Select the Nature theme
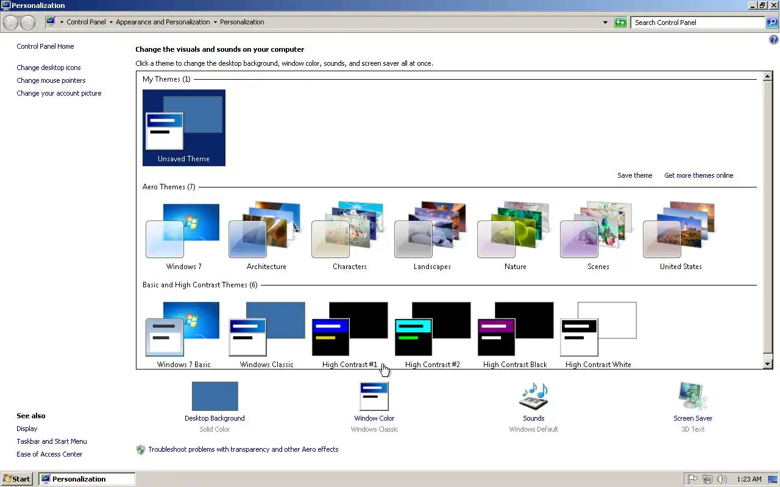 (x=515, y=236)
